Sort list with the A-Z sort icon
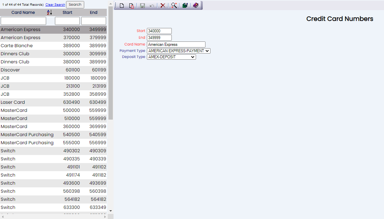Screen dimensions: 384x219 coord(50,12)
